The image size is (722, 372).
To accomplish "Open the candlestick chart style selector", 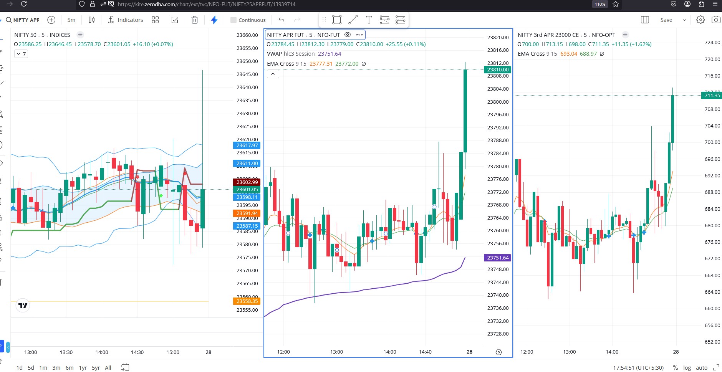I will point(91,20).
